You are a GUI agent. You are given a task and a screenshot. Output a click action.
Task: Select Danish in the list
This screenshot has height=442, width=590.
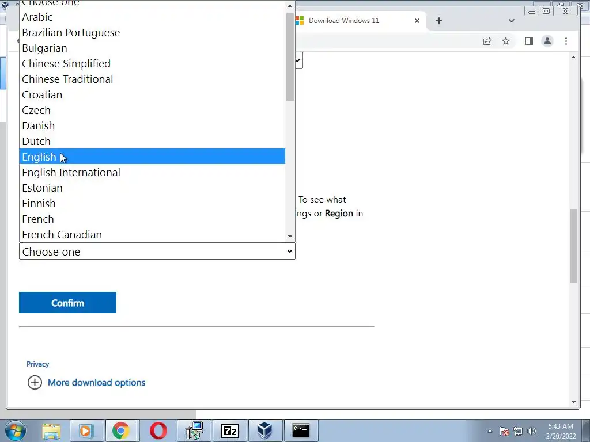(x=152, y=126)
